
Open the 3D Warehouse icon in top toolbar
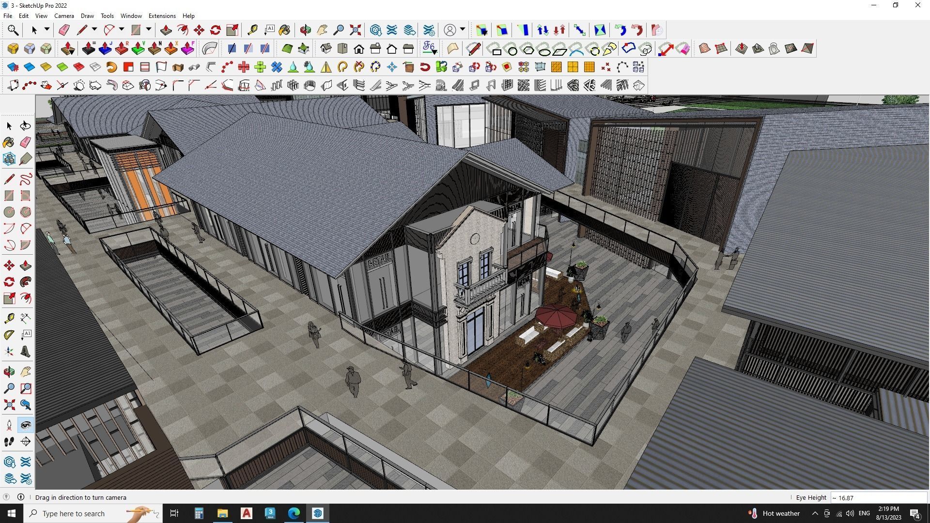coord(375,30)
